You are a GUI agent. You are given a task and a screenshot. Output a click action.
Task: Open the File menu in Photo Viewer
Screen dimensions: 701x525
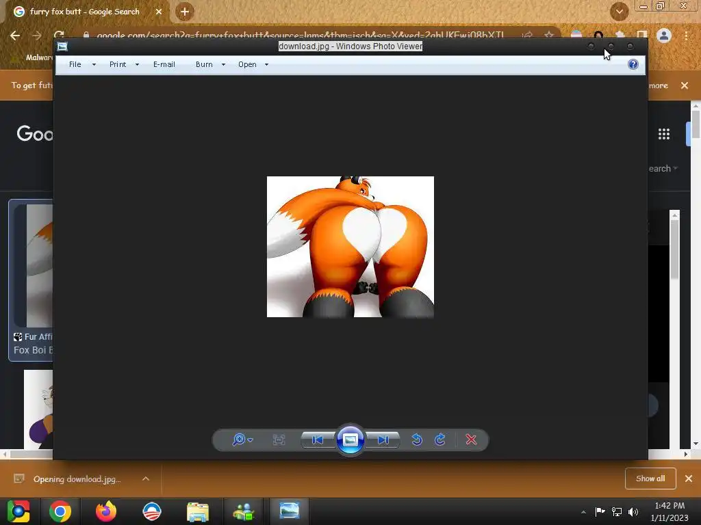(x=75, y=64)
